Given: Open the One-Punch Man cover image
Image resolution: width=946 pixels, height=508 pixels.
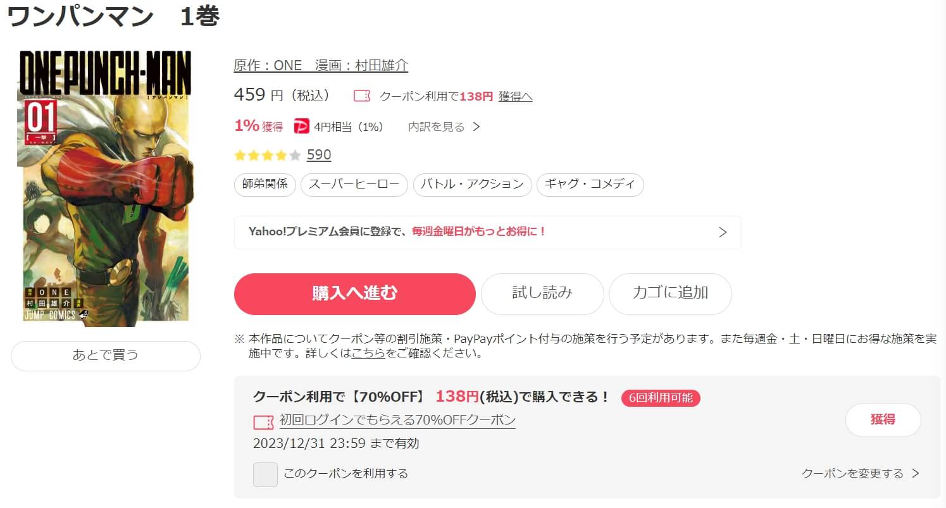Looking at the screenshot, I should pyautogui.click(x=105, y=189).
